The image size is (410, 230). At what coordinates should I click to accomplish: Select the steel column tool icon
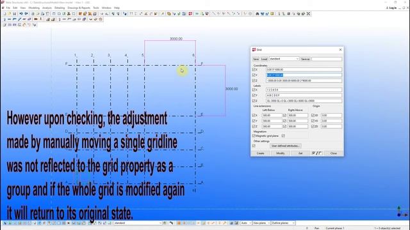(4, 19)
